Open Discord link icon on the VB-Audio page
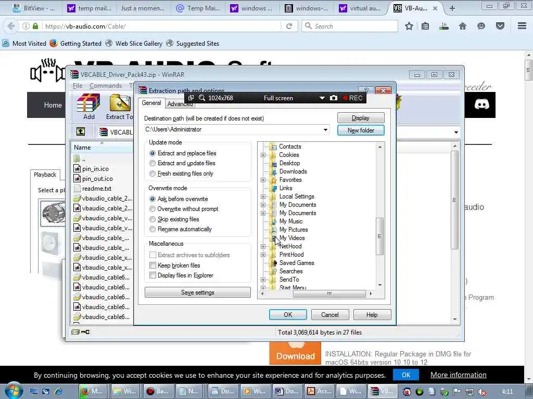 pos(481,104)
